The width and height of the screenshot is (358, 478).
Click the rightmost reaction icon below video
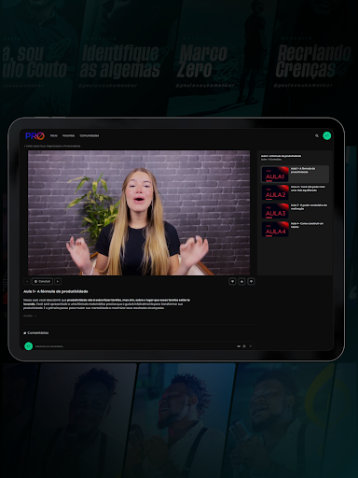pyautogui.click(x=251, y=281)
